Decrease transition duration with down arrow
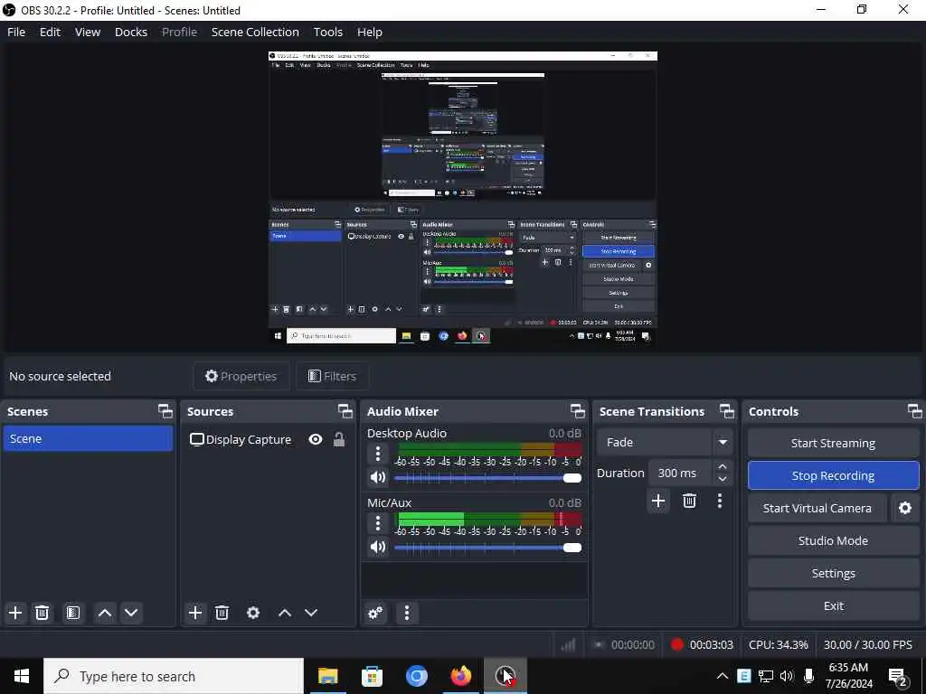This screenshot has width=926, height=694. [723, 479]
